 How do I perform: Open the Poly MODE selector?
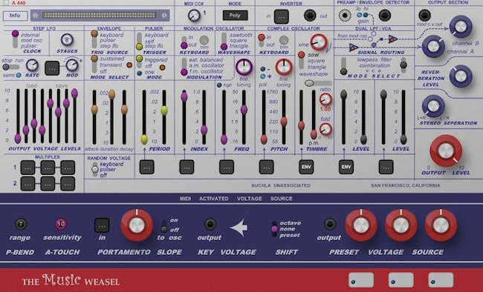pyautogui.click(x=235, y=16)
